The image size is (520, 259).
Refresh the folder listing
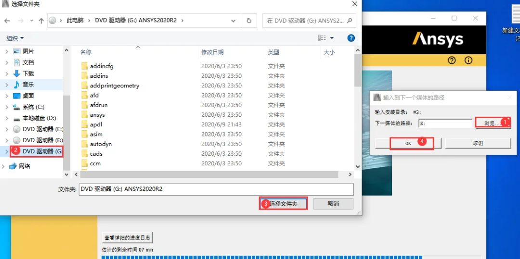tap(249, 21)
